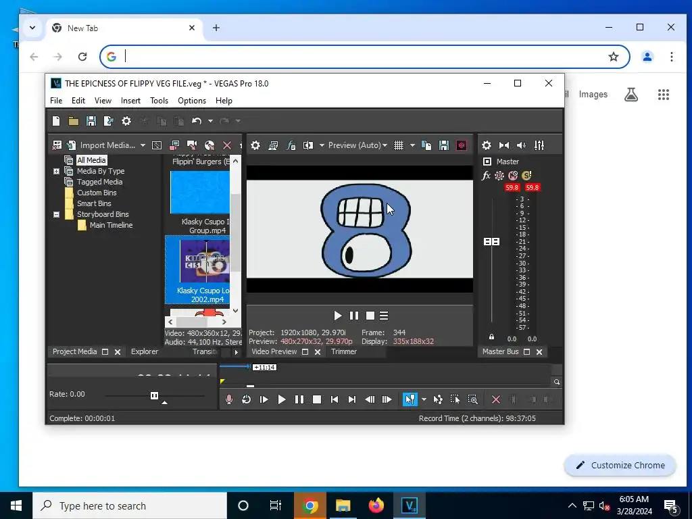Viewport: 692px width, 519px height.
Task: Select the Zoom Edit tool
Action: [472, 399]
